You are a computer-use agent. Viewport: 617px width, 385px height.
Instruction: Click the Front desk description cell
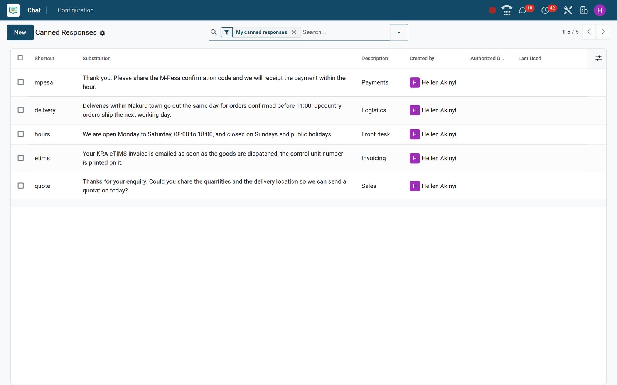coord(376,134)
